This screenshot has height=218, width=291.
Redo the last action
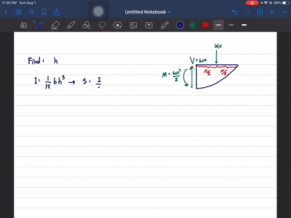[247, 12]
